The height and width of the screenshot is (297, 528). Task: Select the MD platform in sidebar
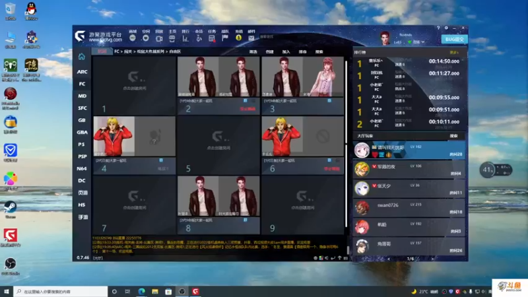(82, 96)
